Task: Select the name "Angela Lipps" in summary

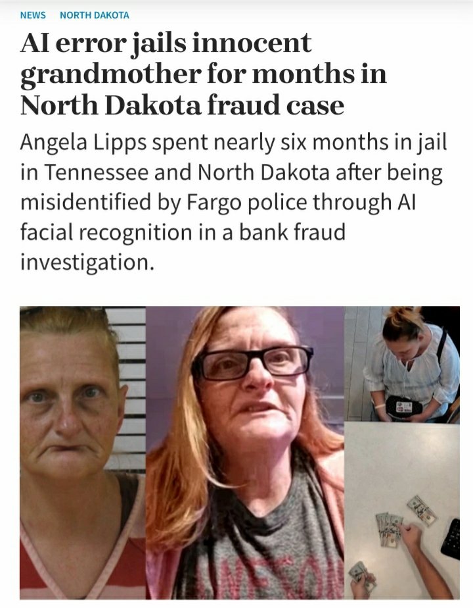Action: [83, 143]
